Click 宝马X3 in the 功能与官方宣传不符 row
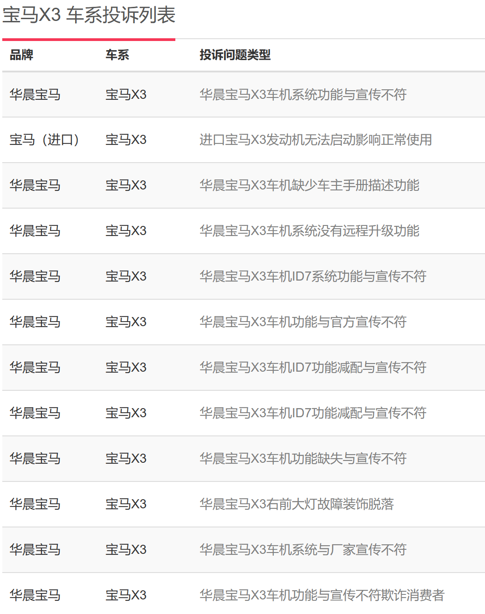 coord(126,322)
